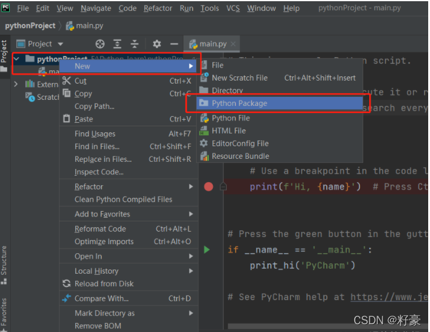Open the Help menu
Viewport: 430px width, 332px height.
coord(291,8)
